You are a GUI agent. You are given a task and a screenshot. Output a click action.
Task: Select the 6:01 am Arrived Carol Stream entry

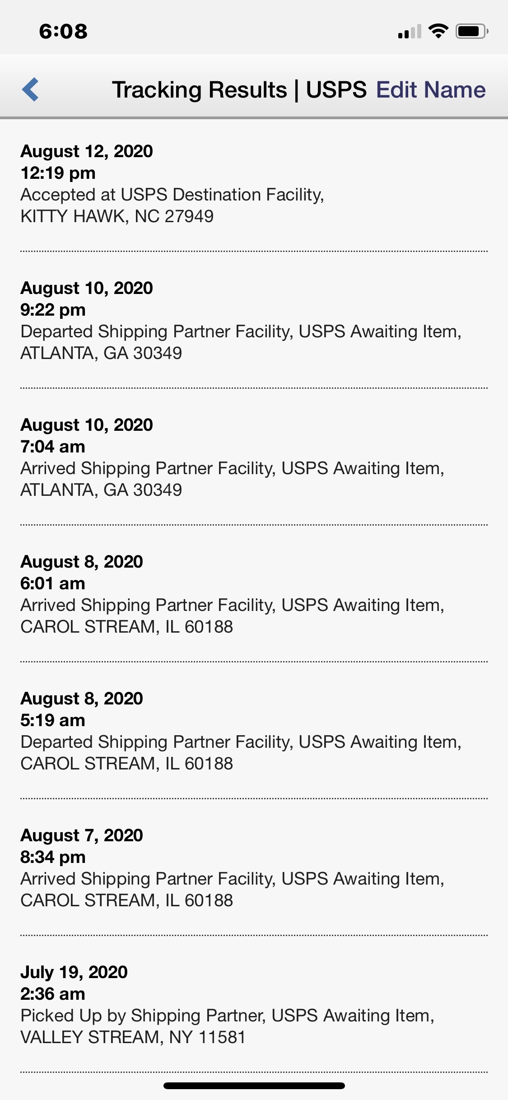coord(232,605)
